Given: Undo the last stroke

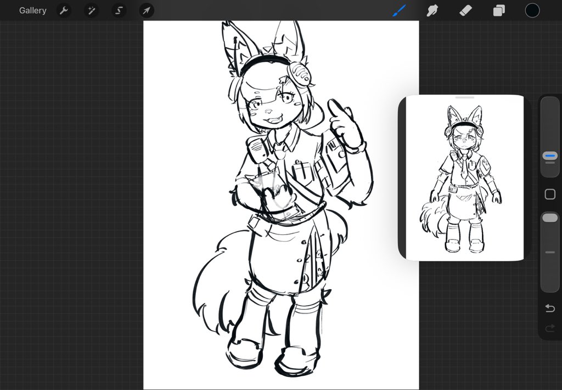Looking at the screenshot, I should [550, 308].
